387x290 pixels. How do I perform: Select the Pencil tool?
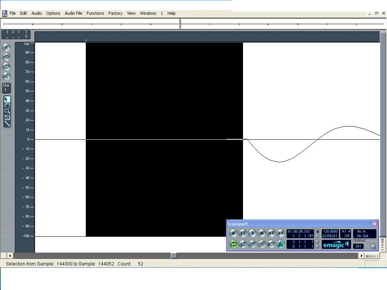pos(7,124)
